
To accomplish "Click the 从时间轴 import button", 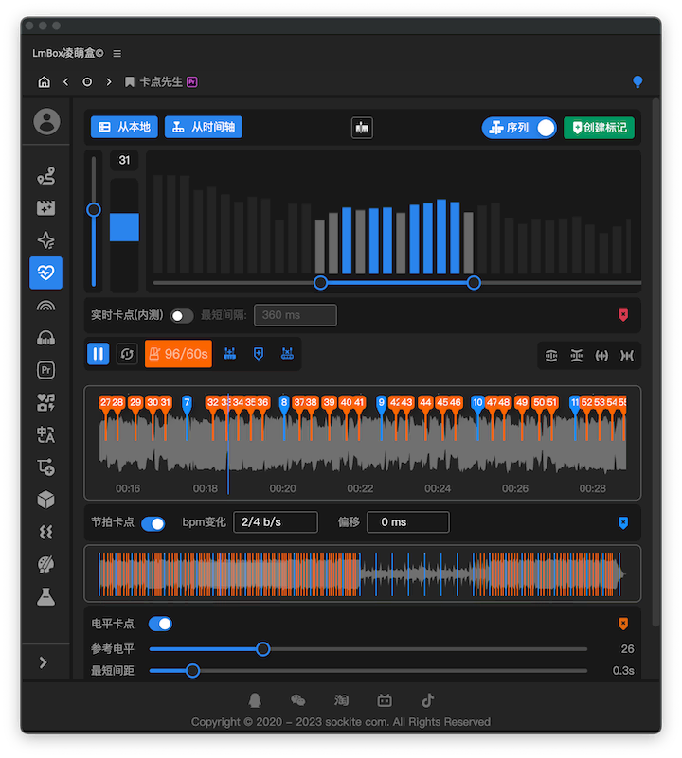I will 204,127.
